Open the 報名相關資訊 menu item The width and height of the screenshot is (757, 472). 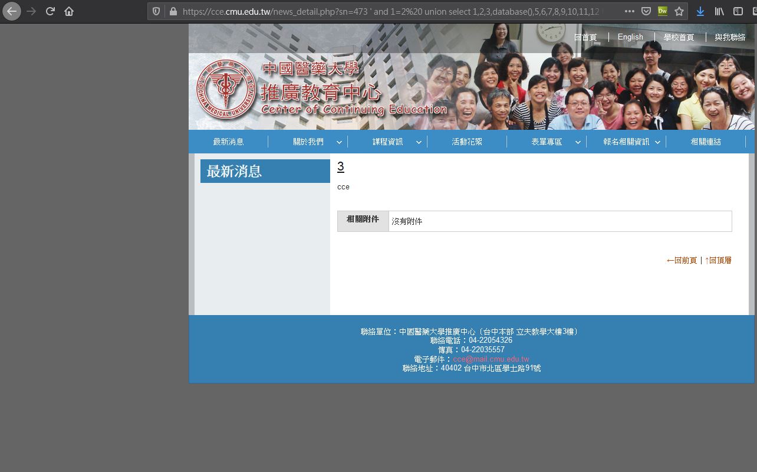[626, 142]
